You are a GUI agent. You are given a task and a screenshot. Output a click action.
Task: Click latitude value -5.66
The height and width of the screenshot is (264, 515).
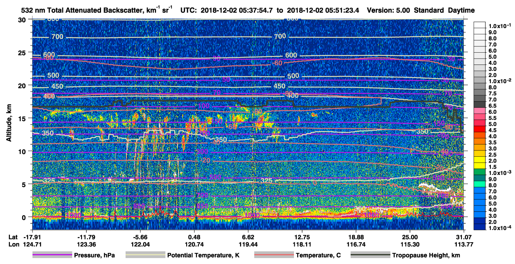click(x=140, y=237)
